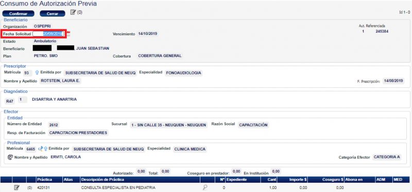Confirm the authorization with the Confirmar button
Screen dimensions: 412x192
tap(18, 14)
